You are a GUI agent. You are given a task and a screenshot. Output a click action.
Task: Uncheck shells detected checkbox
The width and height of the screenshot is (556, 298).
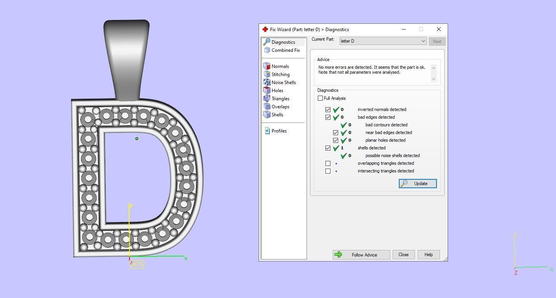[x=328, y=148]
